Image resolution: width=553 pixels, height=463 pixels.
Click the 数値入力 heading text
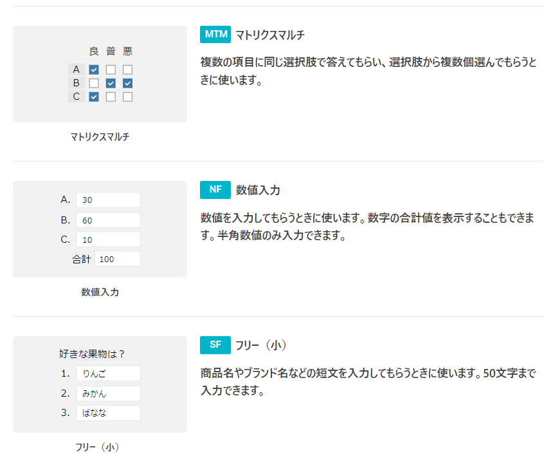click(x=258, y=190)
